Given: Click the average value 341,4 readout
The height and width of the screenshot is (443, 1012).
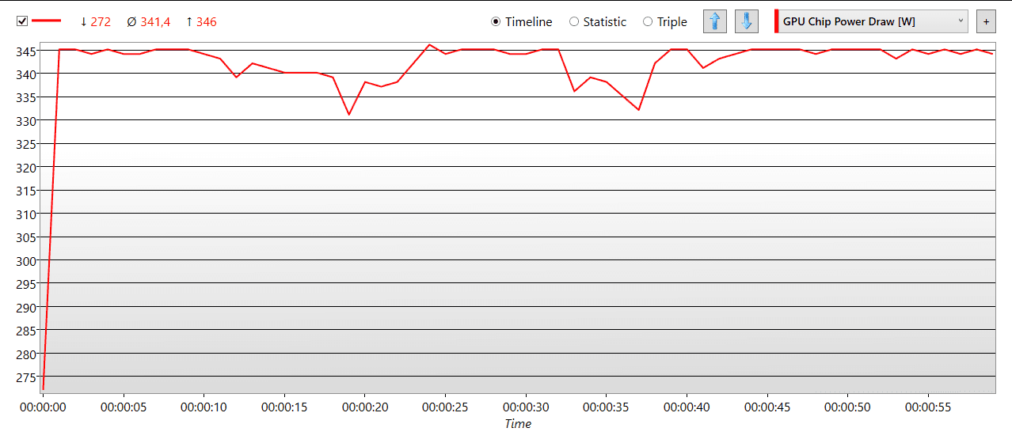Looking at the screenshot, I should tap(149, 22).
